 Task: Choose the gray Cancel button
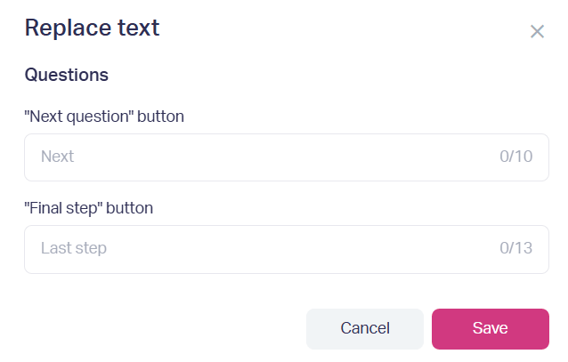(x=365, y=329)
